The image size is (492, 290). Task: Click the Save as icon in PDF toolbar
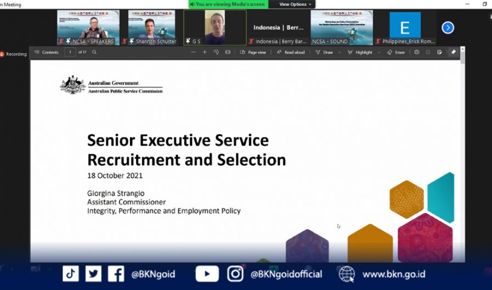[439, 52]
